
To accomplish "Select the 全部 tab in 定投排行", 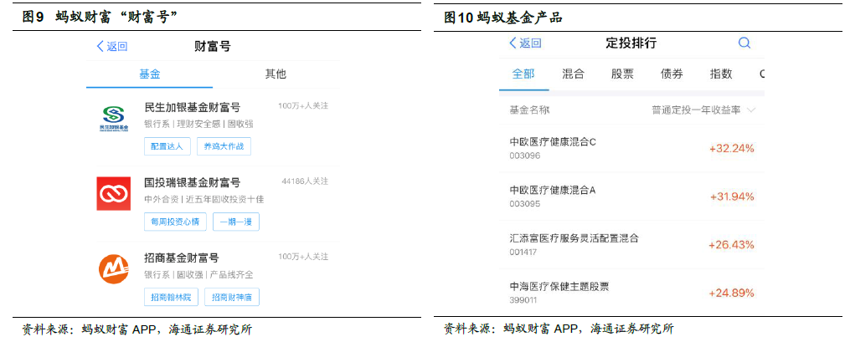I will tap(523, 74).
